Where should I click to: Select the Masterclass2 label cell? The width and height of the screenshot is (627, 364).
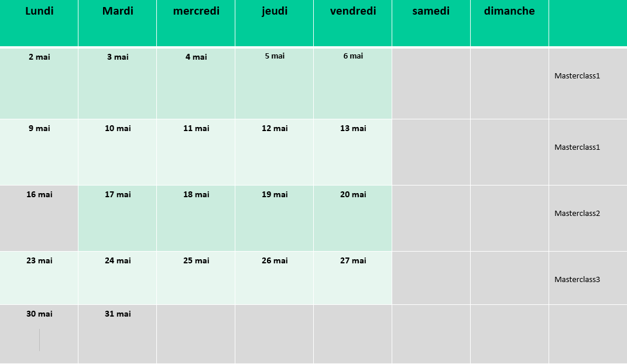588,218
